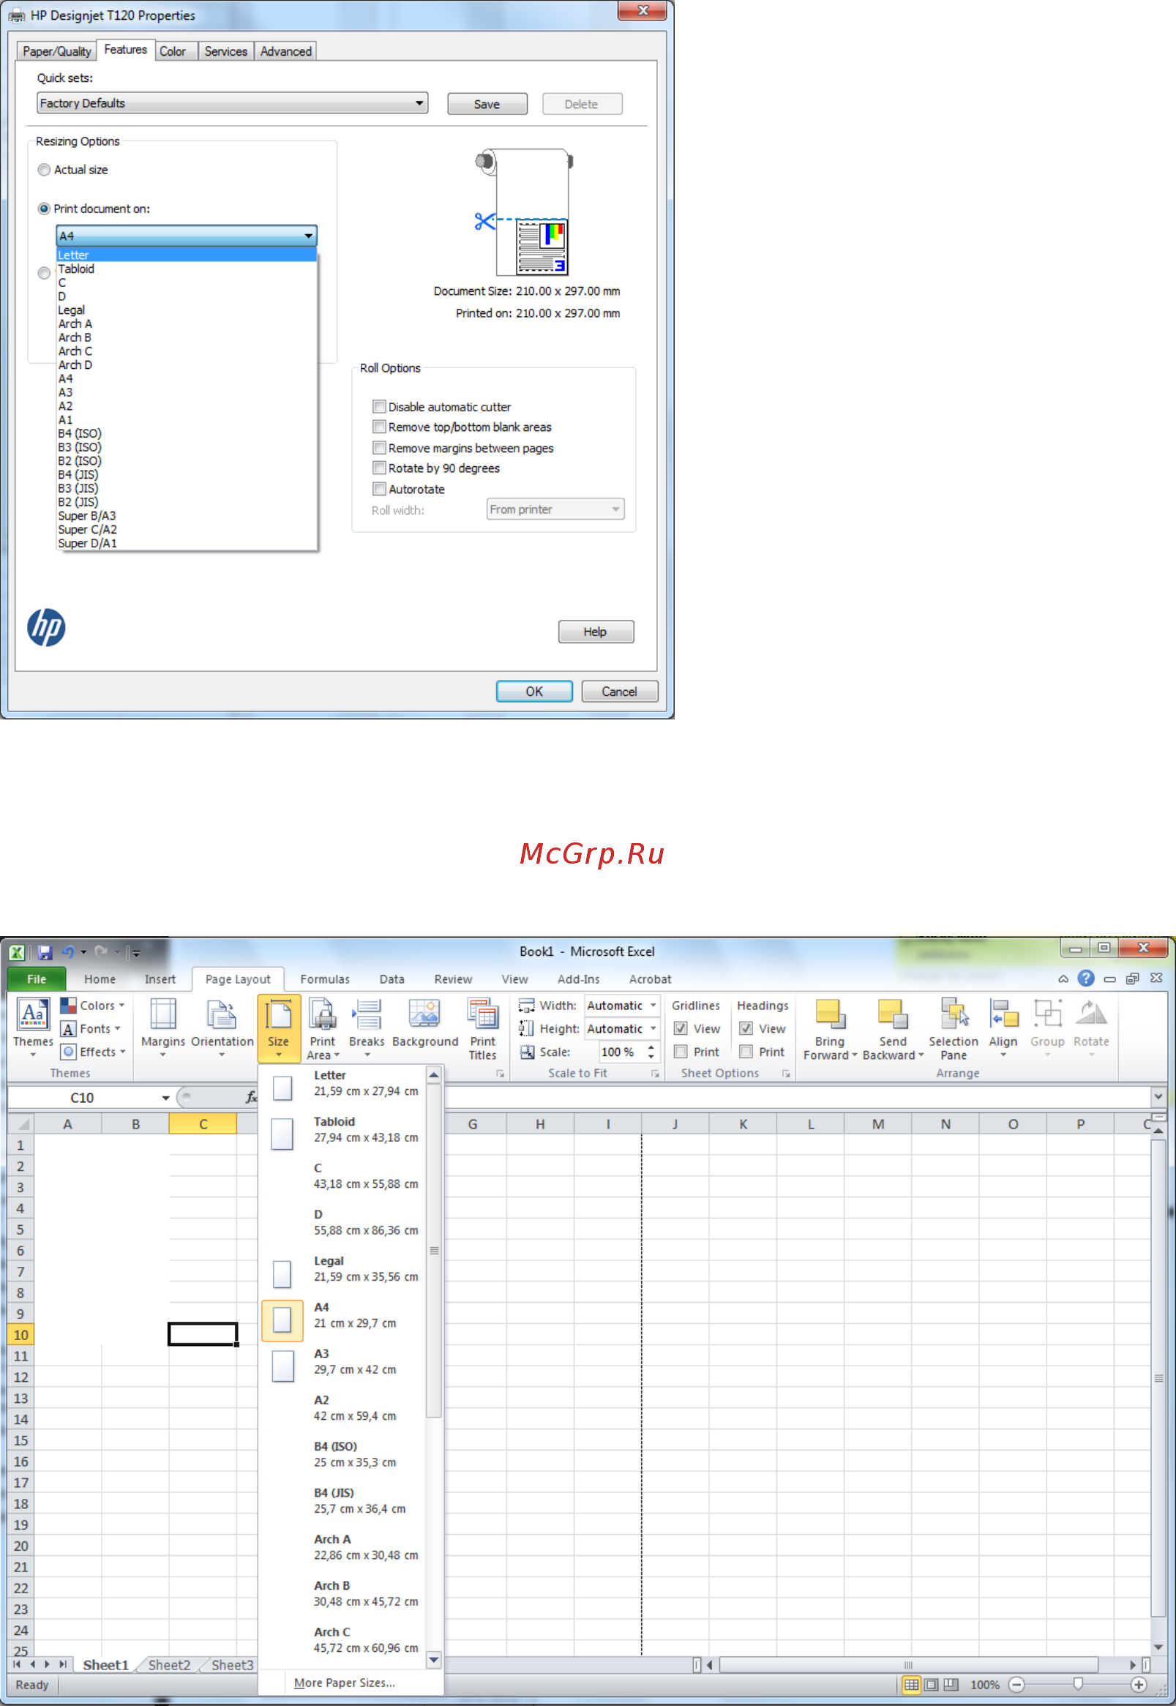Image resolution: width=1176 pixels, height=1706 pixels.
Task: Open the Name Box dropdown arrow
Action: [166, 1098]
